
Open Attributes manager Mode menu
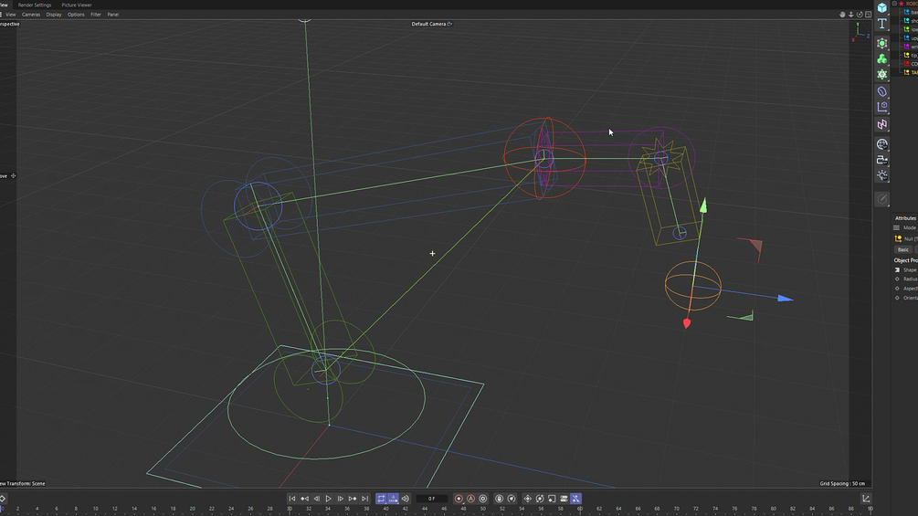coord(910,227)
